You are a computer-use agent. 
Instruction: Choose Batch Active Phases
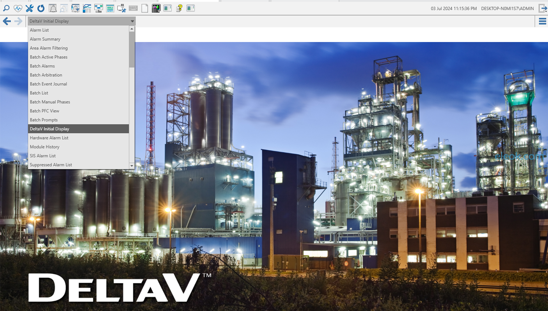78,57
